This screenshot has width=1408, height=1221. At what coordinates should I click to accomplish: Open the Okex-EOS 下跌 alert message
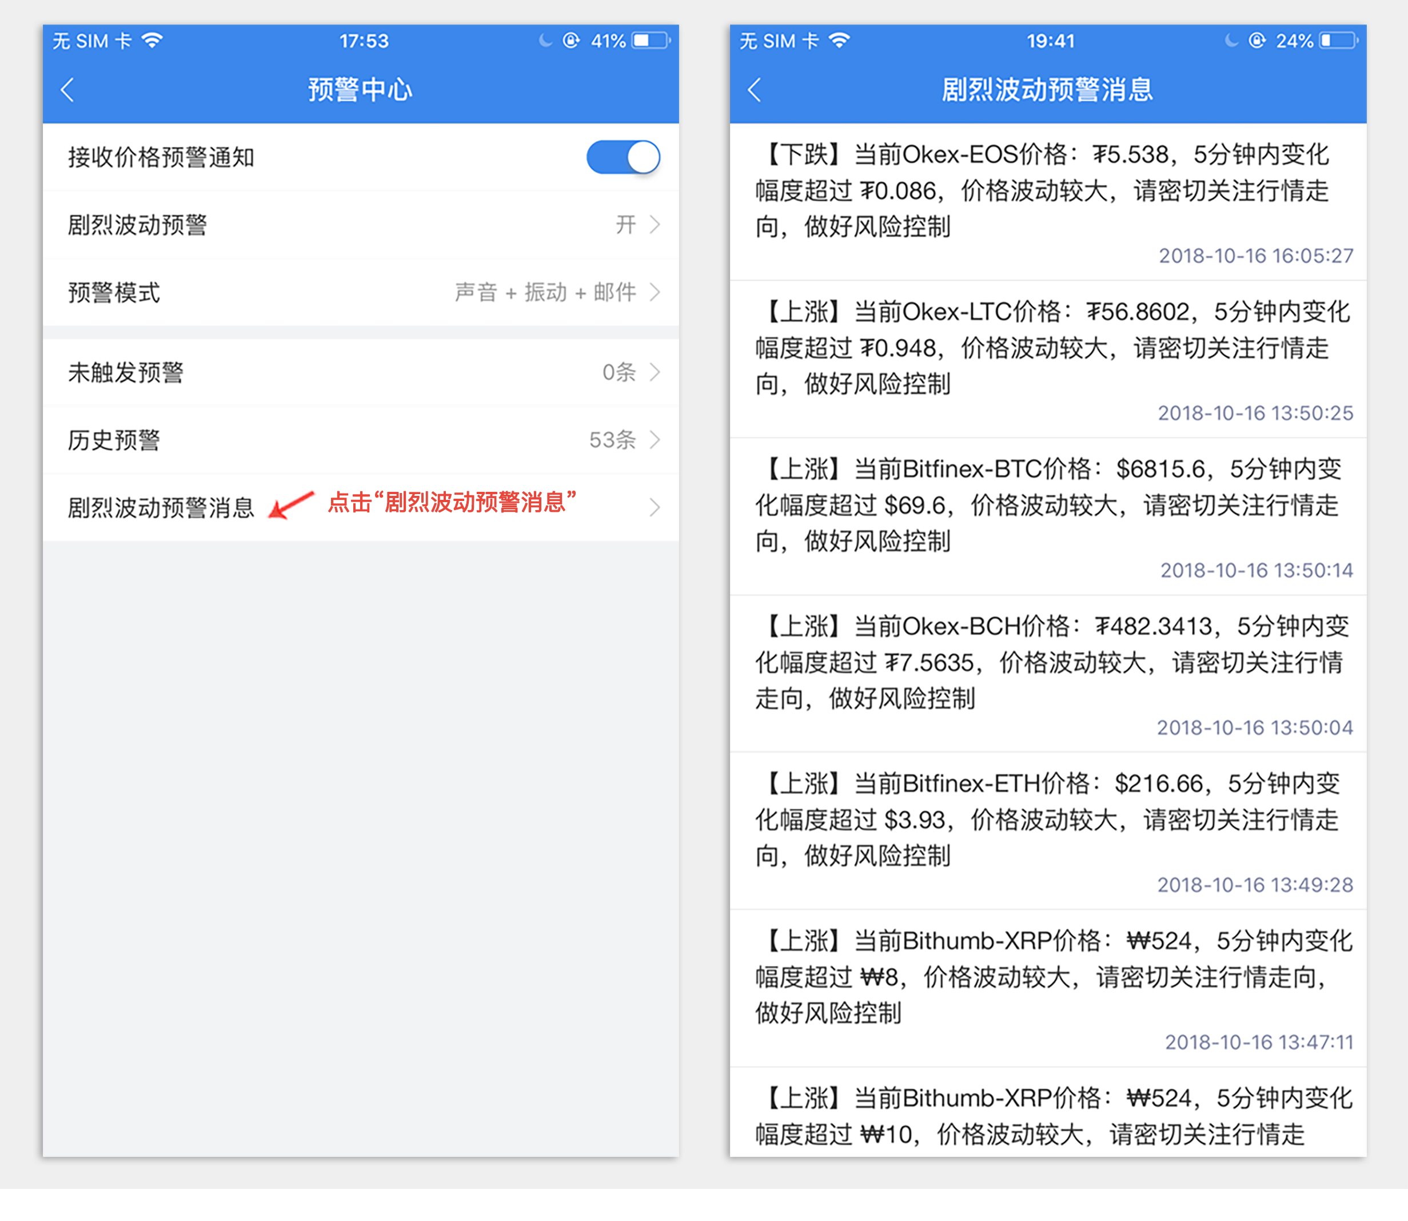pyautogui.click(x=1048, y=202)
